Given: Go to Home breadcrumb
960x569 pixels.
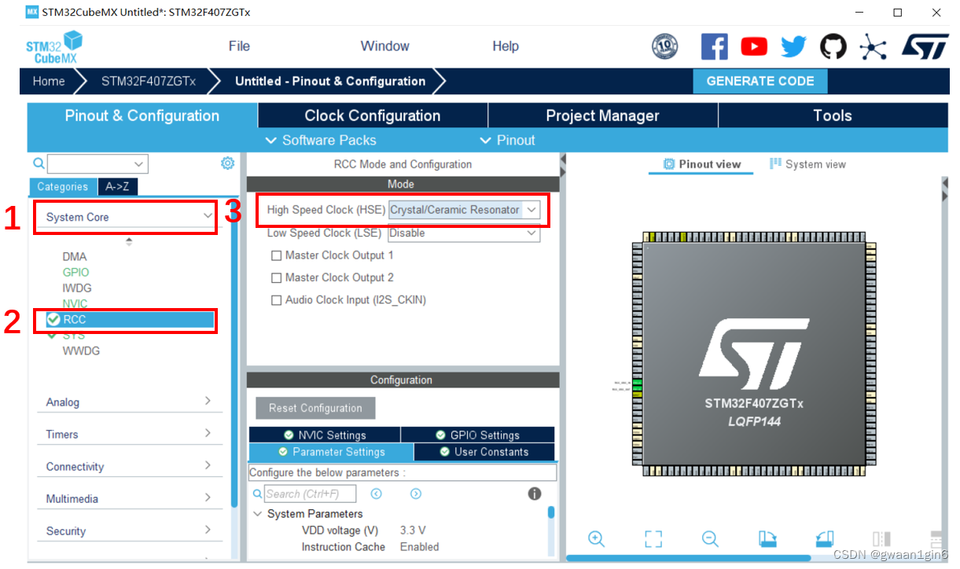Looking at the screenshot, I should tap(49, 81).
